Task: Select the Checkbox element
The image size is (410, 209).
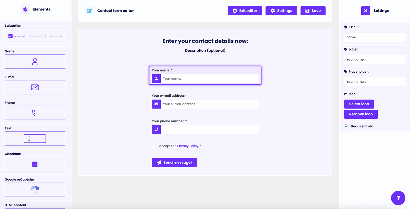Action: click(x=35, y=164)
